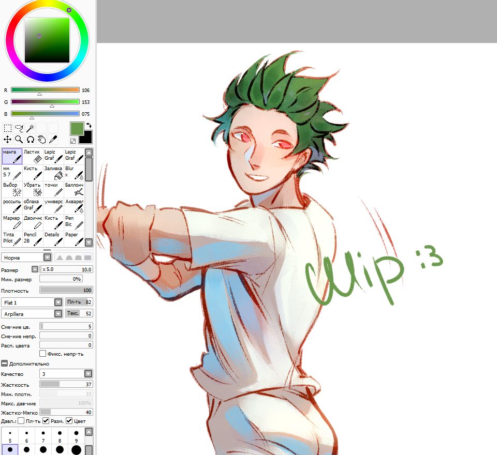Adjust the Жесткость hardness slider
The height and width of the screenshot is (455, 497).
tap(66, 384)
